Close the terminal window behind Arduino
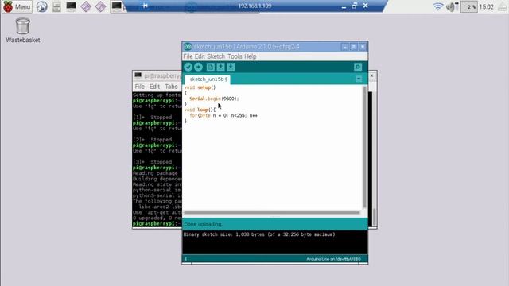This screenshot has width=509, height=286. pyautogui.click(x=371, y=75)
